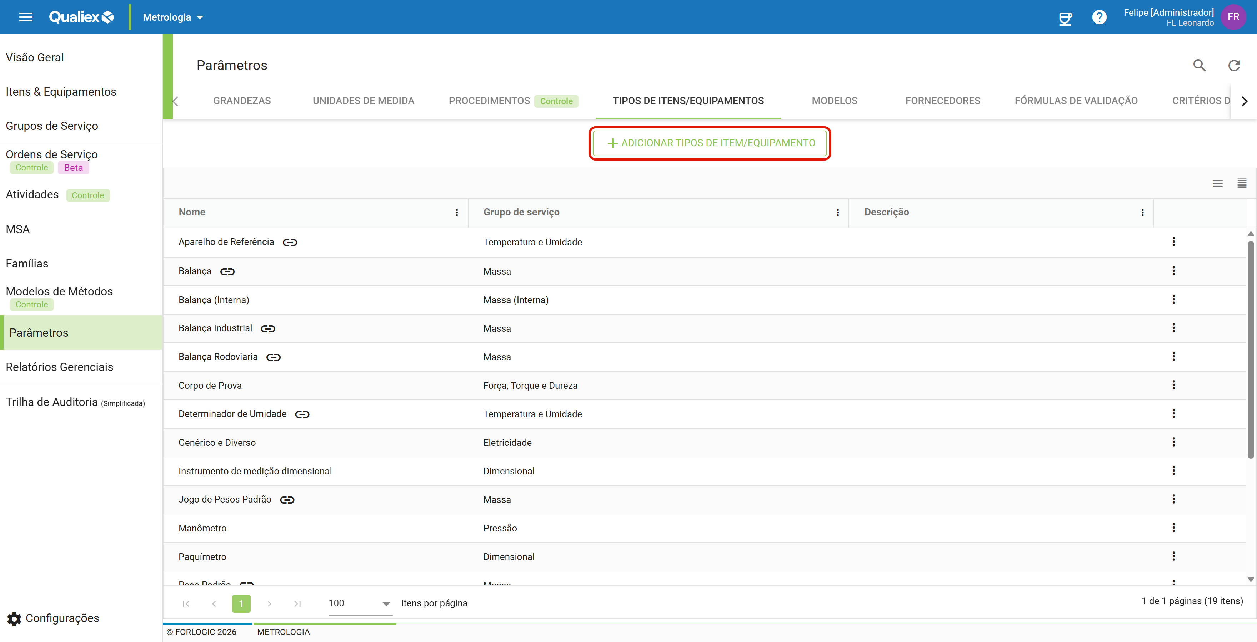Click the FORLOGIC 2026 footer link
This screenshot has height=642, width=1257.
[201, 632]
